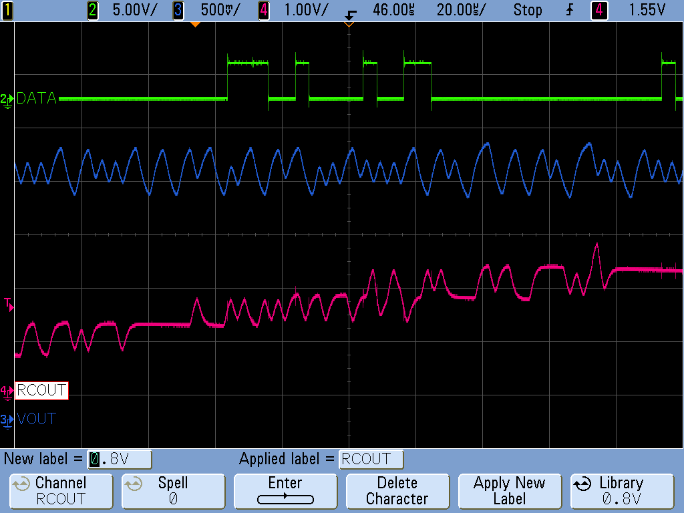Click the channel 2 scale value 5.00V/

134,10
